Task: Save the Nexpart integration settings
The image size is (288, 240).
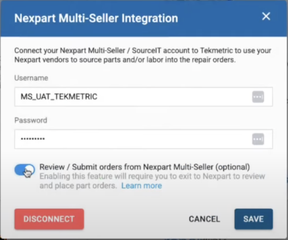Action: click(x=253, y=219)
